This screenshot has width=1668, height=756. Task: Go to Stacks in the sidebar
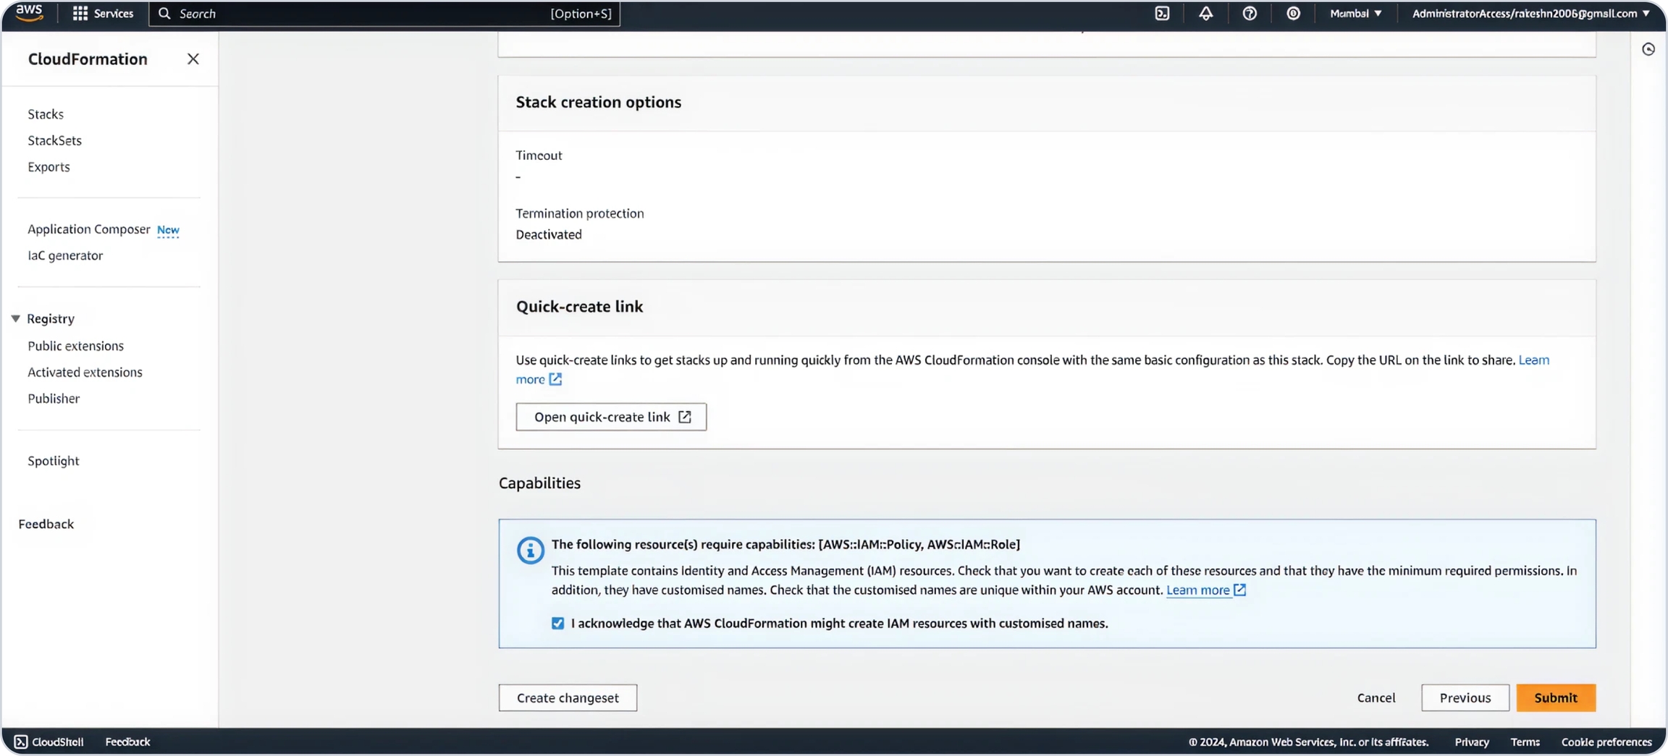tap(46, 114)
